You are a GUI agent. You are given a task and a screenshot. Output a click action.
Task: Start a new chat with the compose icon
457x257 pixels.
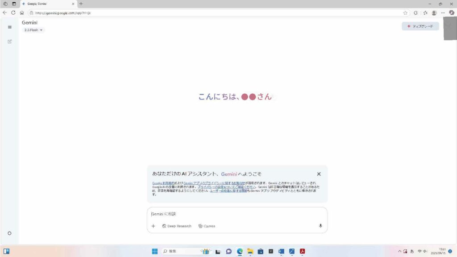(10, 41)
